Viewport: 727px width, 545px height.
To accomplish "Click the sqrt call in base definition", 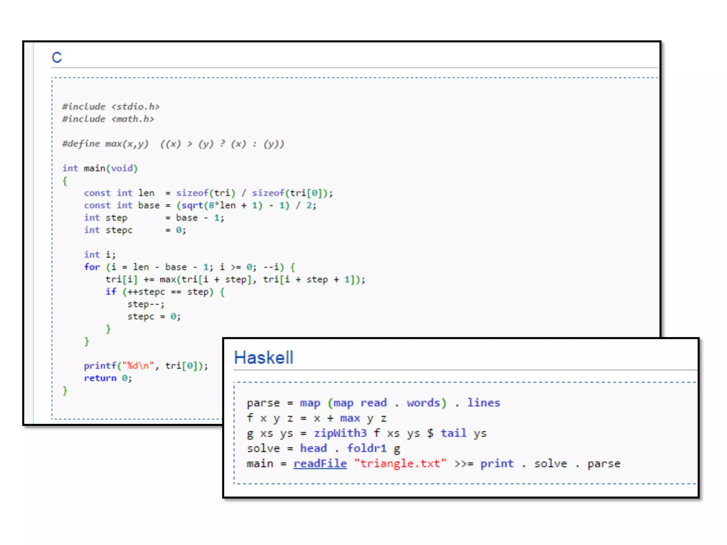I will tap(192, 205).
